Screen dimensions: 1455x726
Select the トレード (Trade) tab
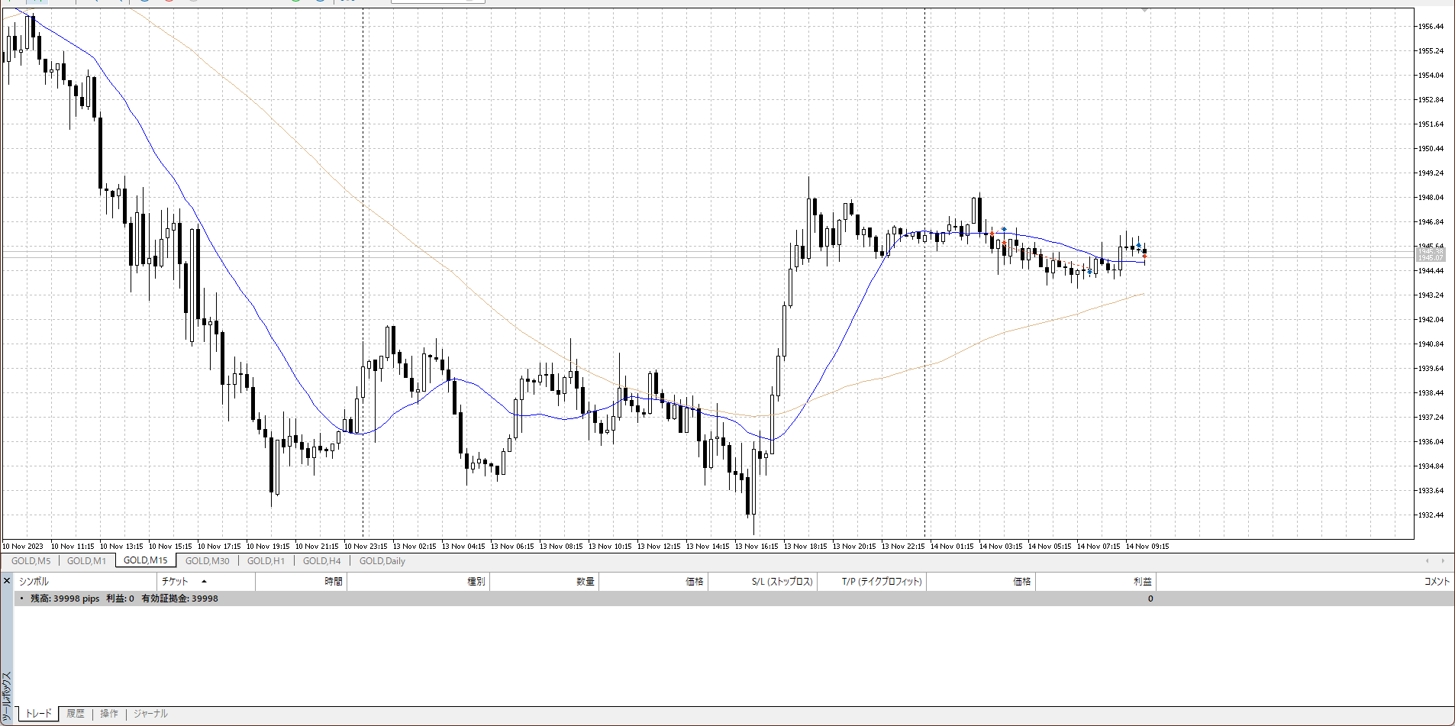click(38, 714)
